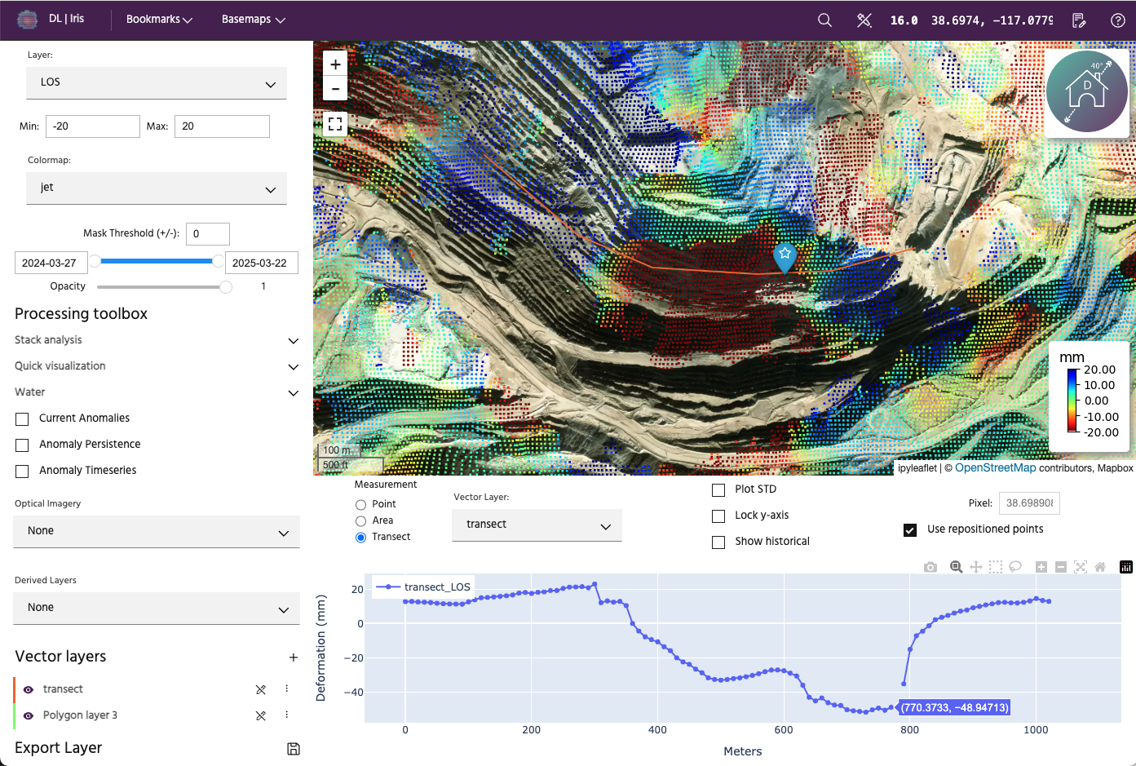Download plot as image via camera icon
1136x766 pixels.
[930, 567]
